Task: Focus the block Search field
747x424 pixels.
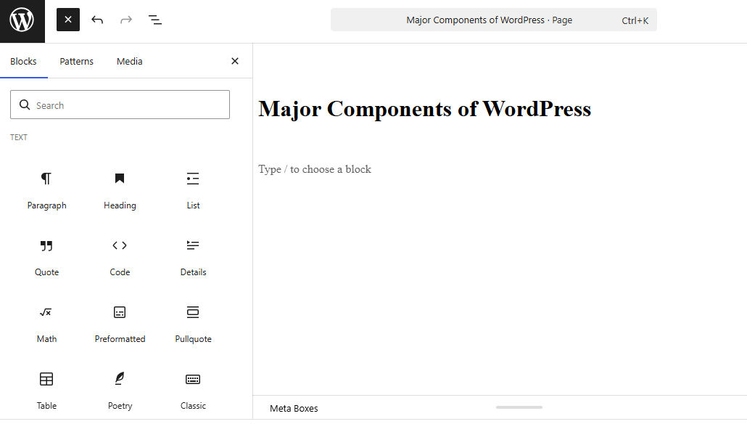Action: [x=120, y=105]
